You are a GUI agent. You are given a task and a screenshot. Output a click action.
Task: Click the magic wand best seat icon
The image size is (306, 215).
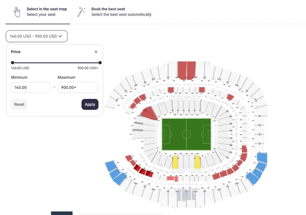coord(81,12)
